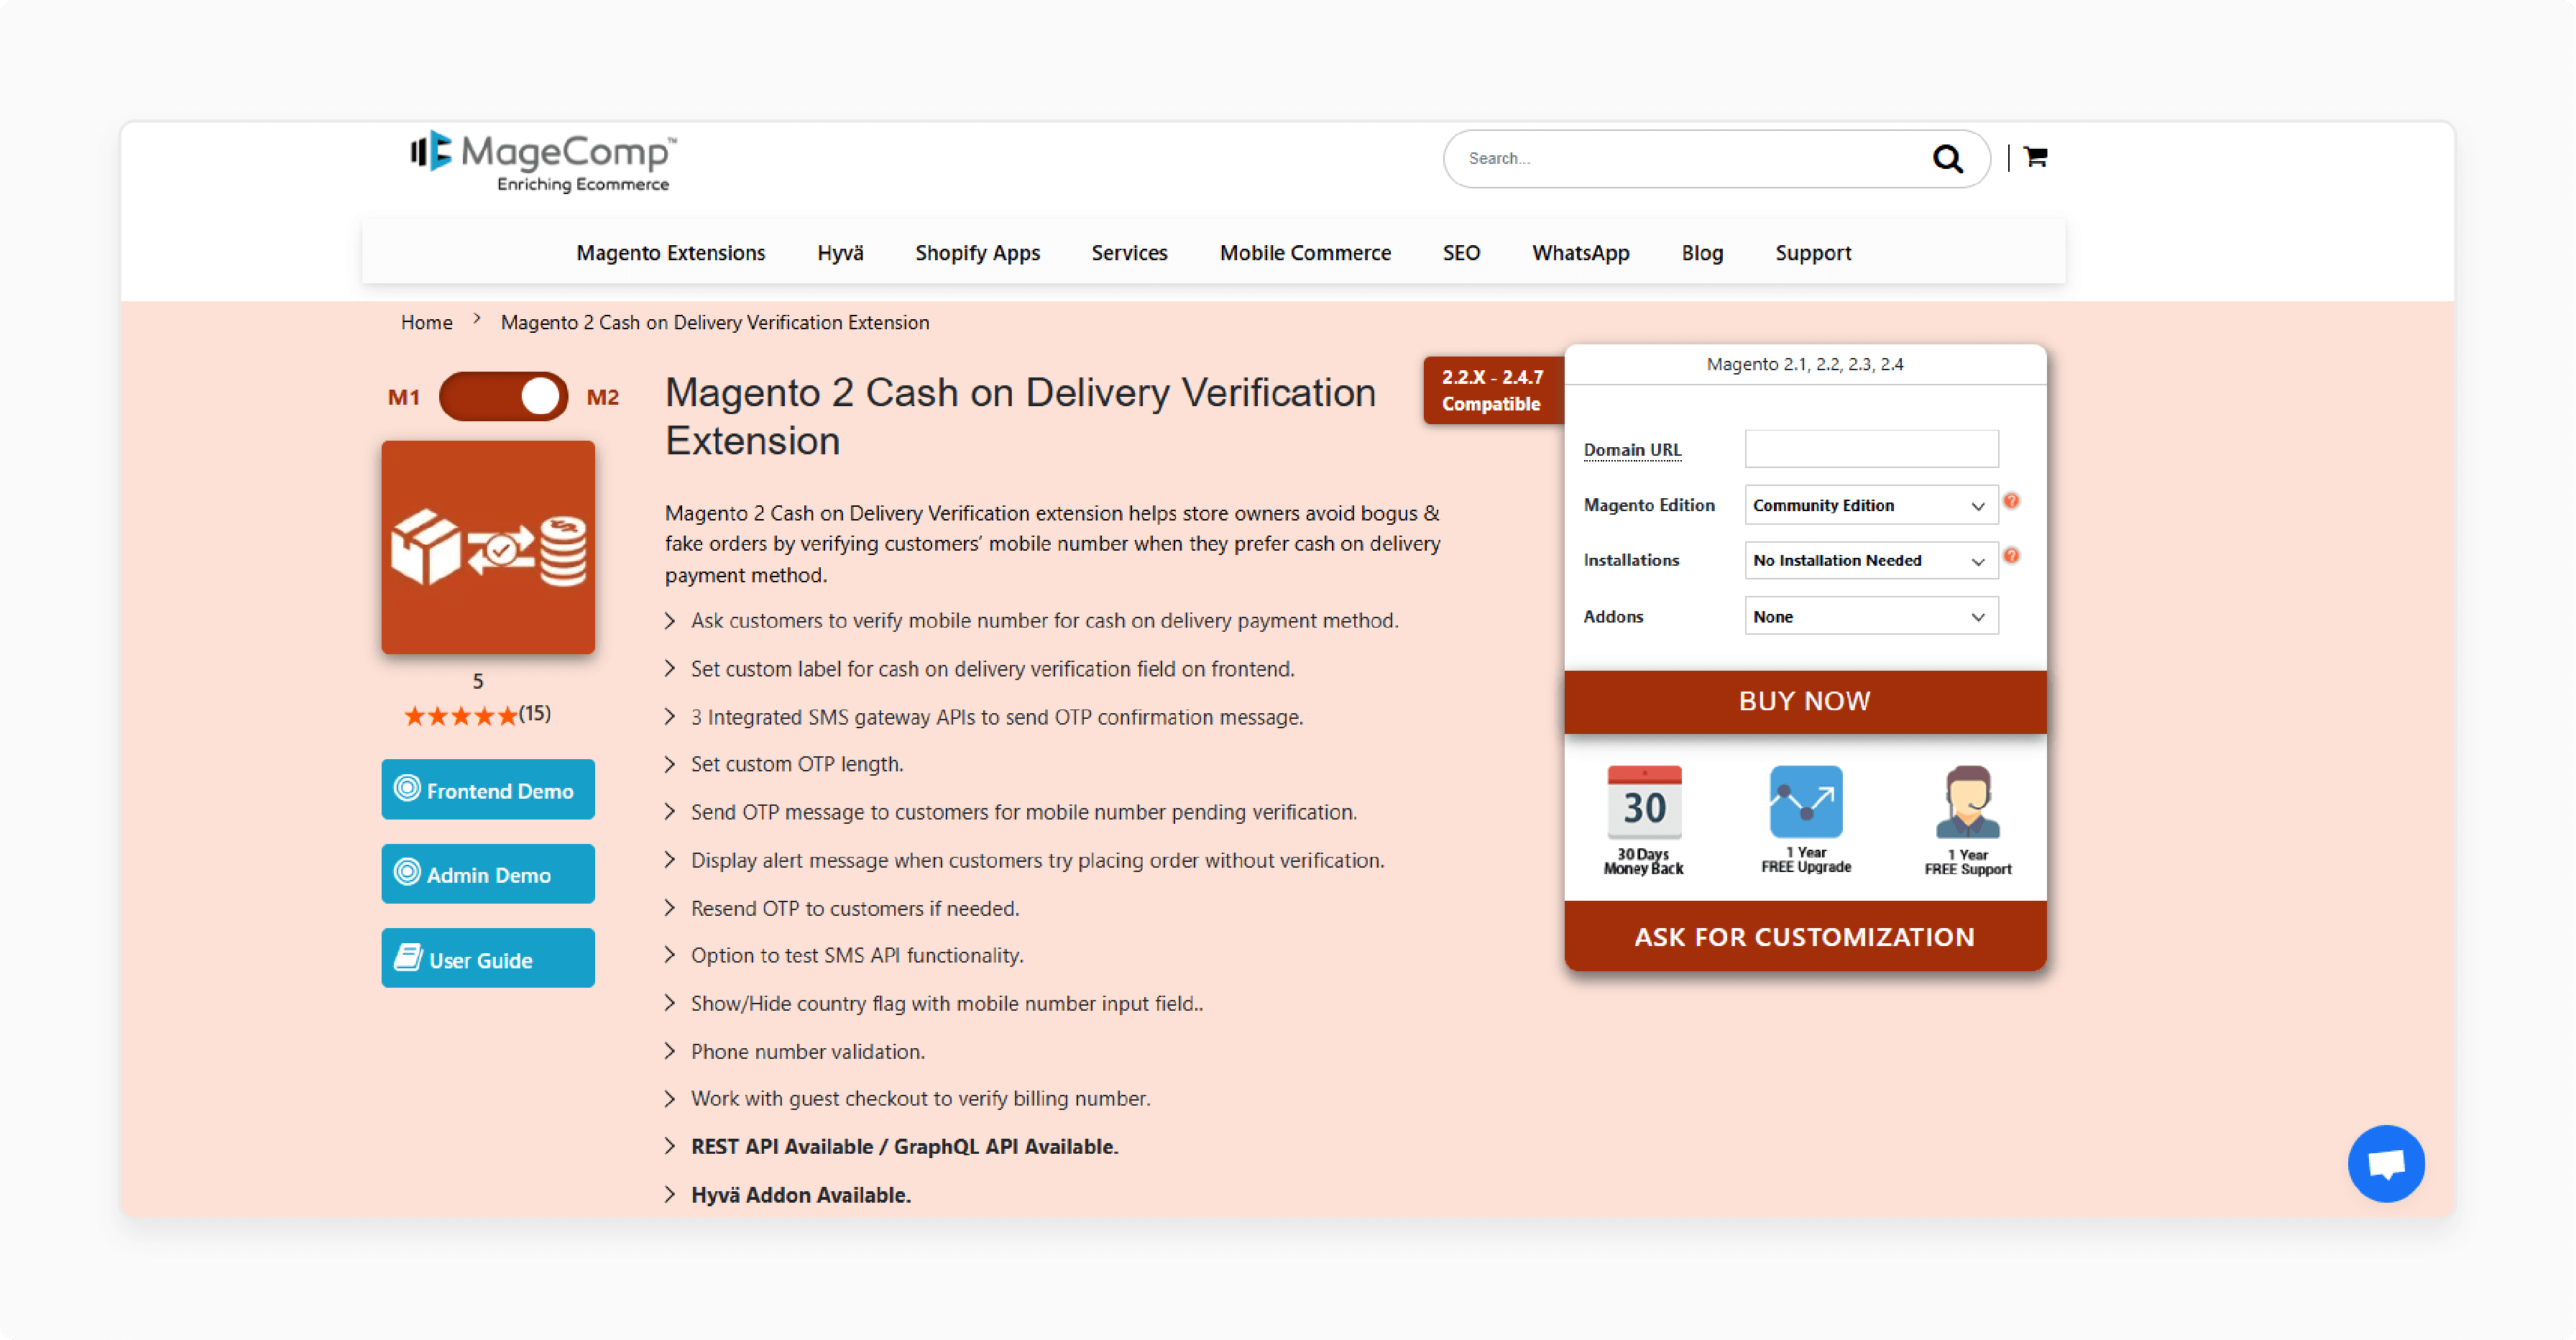Go to the Blog page
This screenshot has width=2576, height=1340.
(1702, 253)
